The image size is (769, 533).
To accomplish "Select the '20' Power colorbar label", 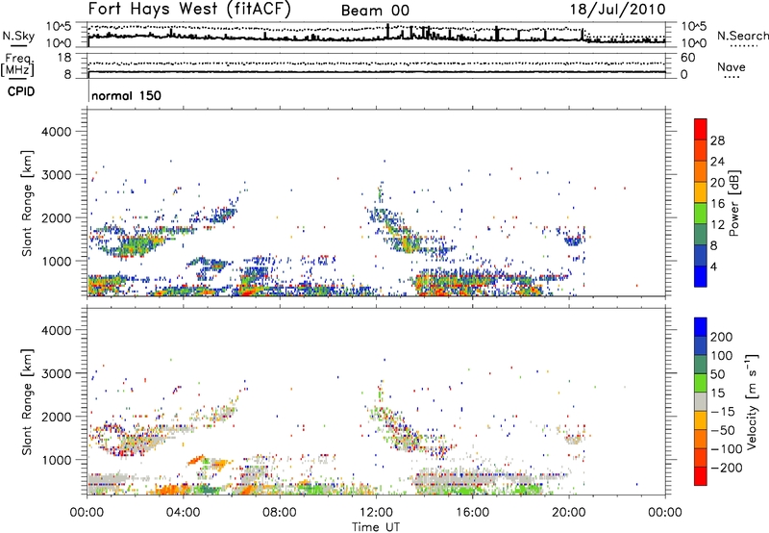I will [x=717, y=183].
